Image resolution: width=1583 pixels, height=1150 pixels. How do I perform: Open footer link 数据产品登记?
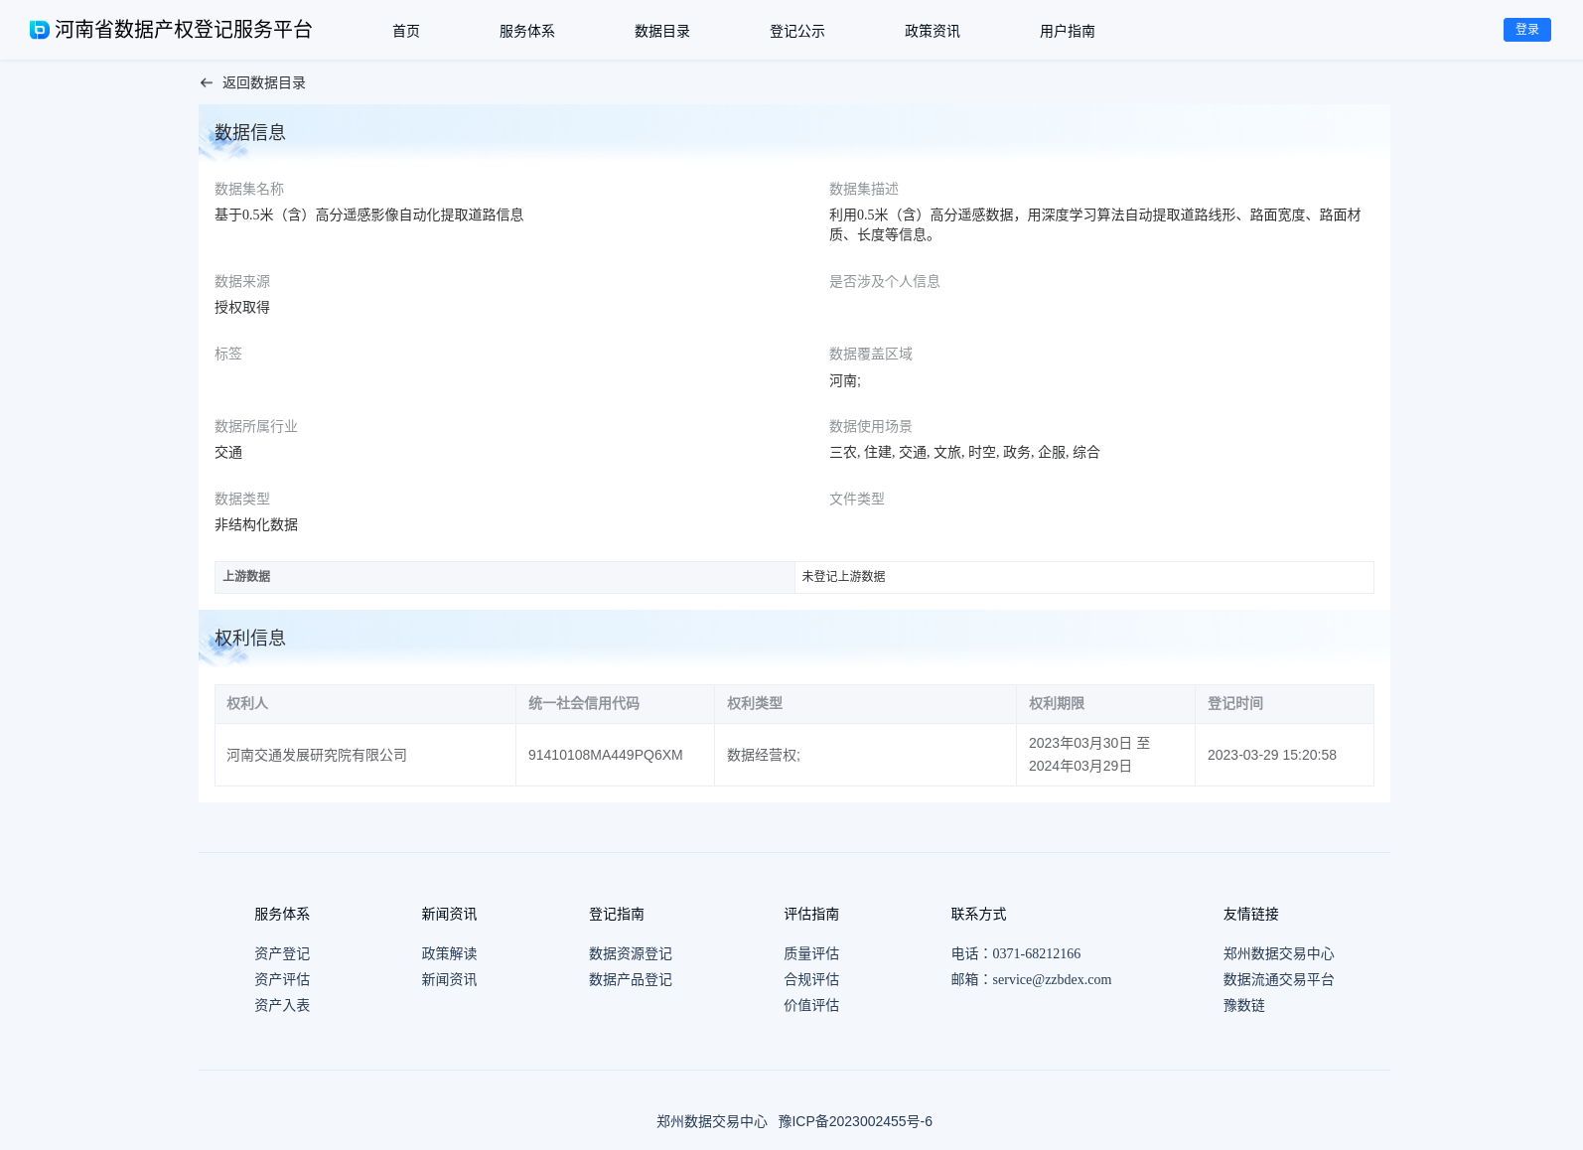[x=631, y=979]
